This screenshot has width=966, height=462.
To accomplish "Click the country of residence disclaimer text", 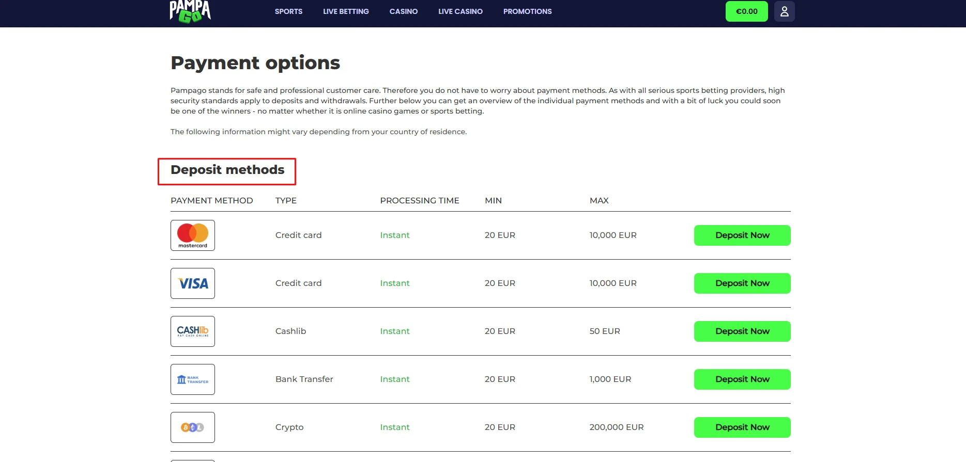I will click(x=318, y=132).
